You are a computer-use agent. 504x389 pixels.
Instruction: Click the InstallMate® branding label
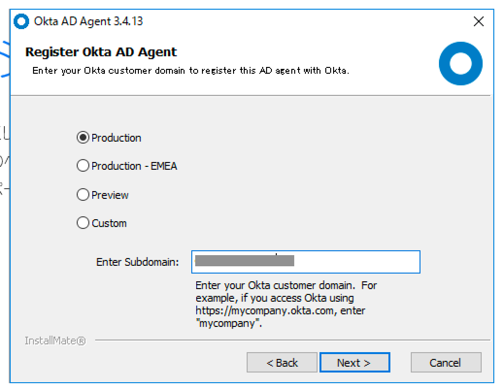(55, 340)
